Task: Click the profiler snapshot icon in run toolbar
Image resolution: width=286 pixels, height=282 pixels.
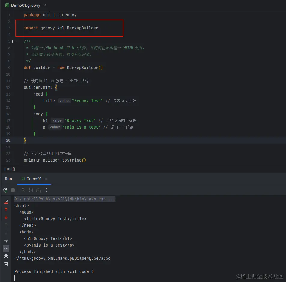Action: pos(39,190)
